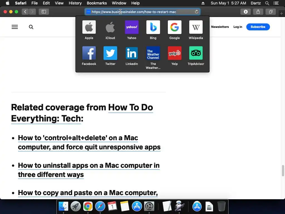Go back with Safari's back arrow
Image resolution: width=285 pixels, height=214 pixels.
click(x=25, y=12)
